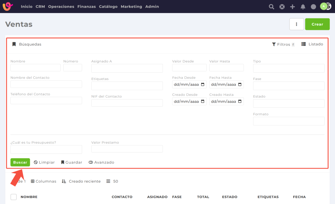The width and height of the screenshot is (335, 204).
Task: Select all rows checkbox in table header
Action: point(14,197)
